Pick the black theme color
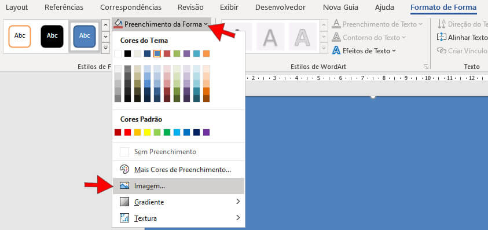This screenshot has width=488, height=230. (x=127, y=54)
